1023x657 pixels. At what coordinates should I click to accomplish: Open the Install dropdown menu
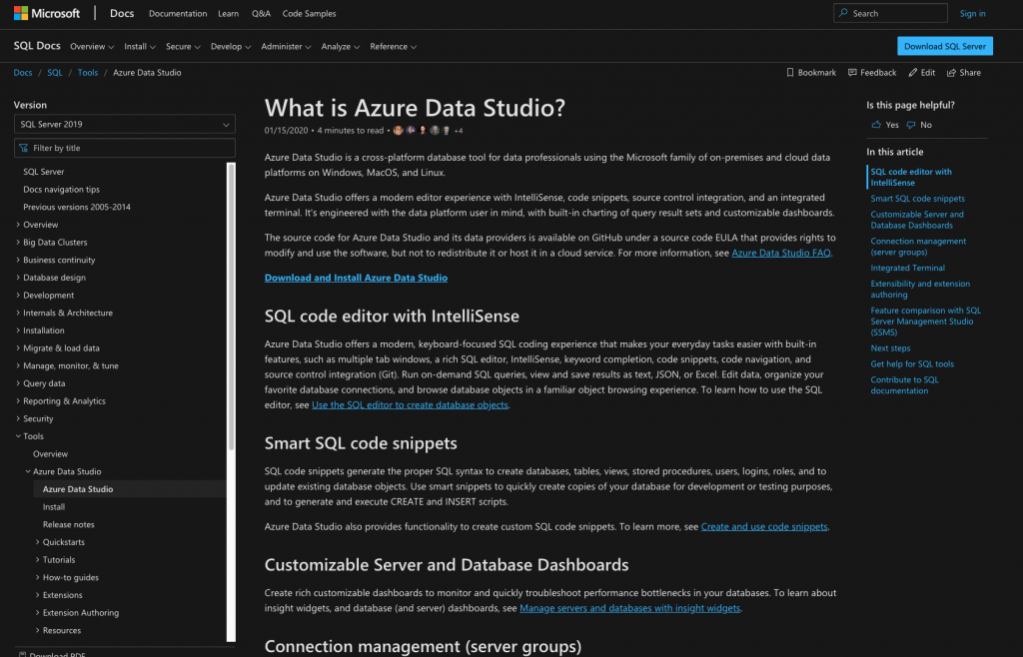click(140, 46)
